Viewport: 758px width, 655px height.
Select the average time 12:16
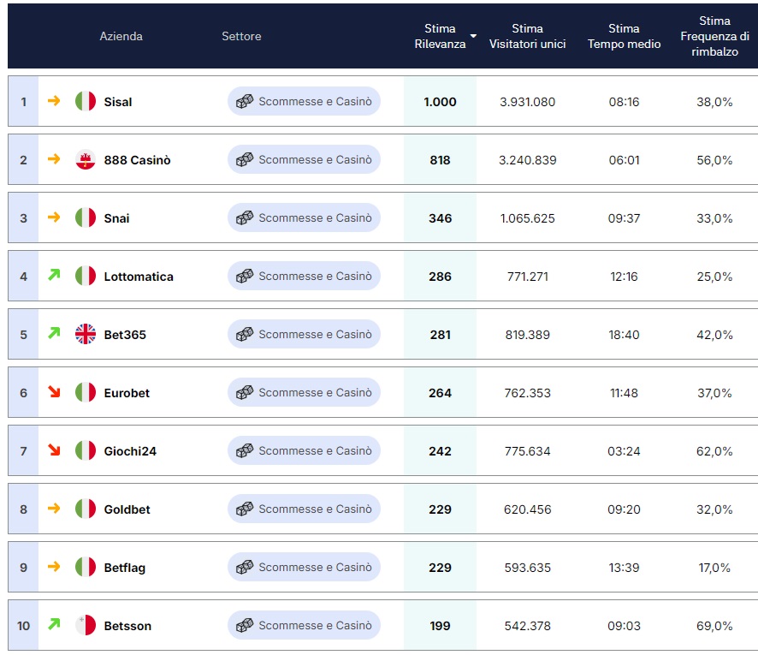[x=624, y=277]
